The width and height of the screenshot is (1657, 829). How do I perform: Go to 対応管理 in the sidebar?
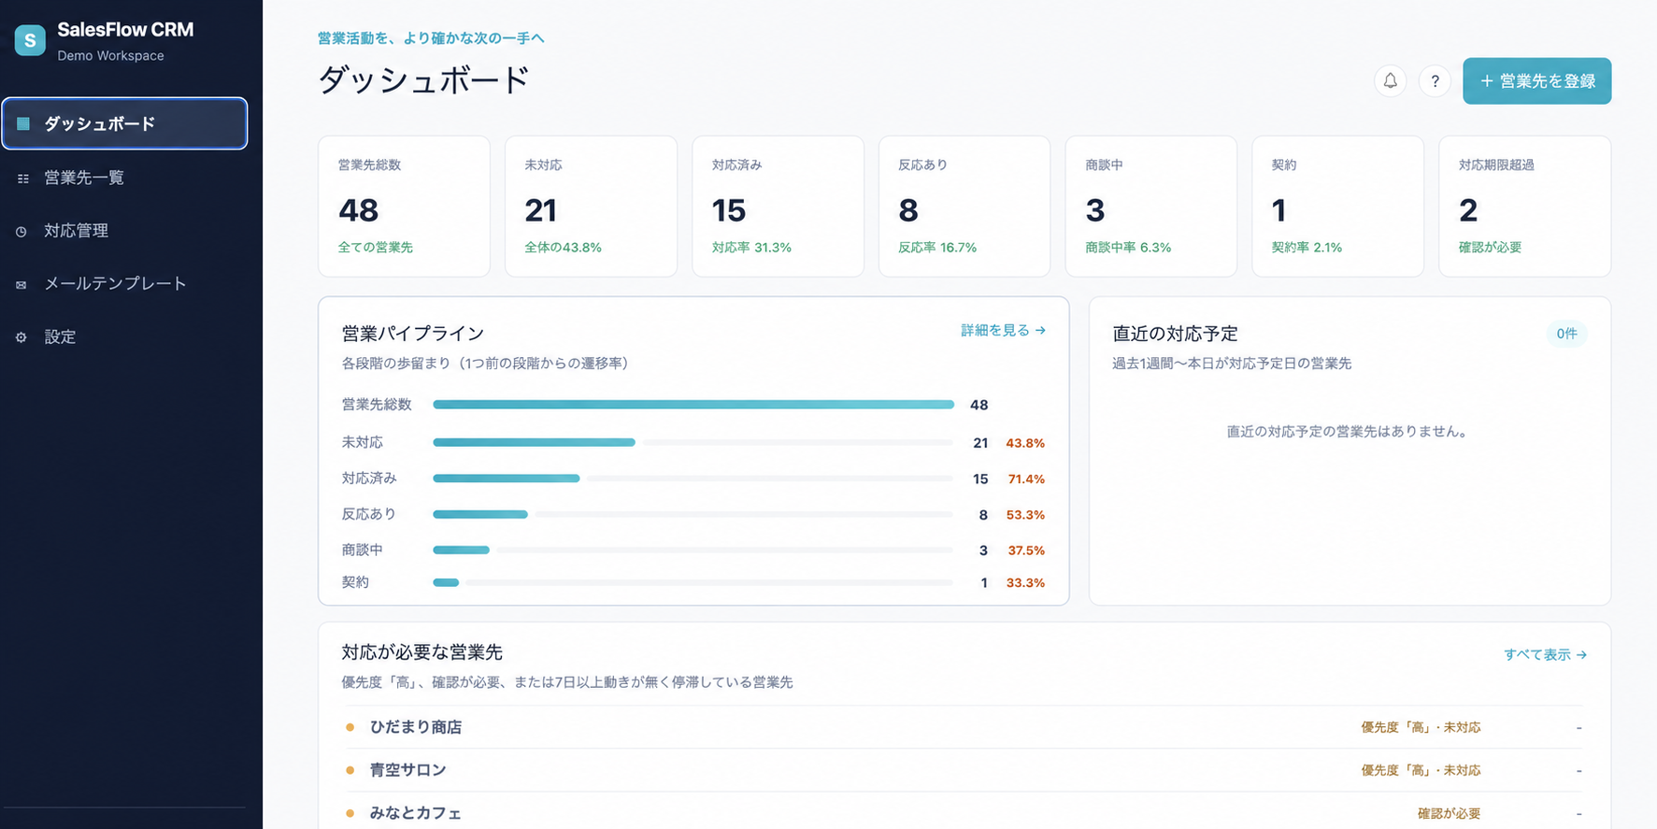(x=124, y=231)
